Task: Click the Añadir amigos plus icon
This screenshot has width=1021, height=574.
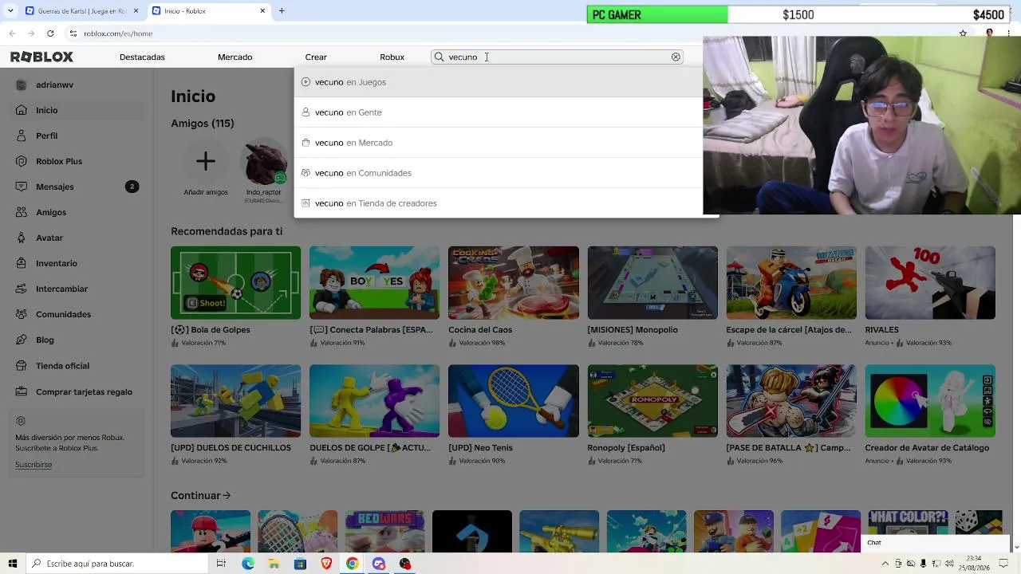Action: coord(206,162)
